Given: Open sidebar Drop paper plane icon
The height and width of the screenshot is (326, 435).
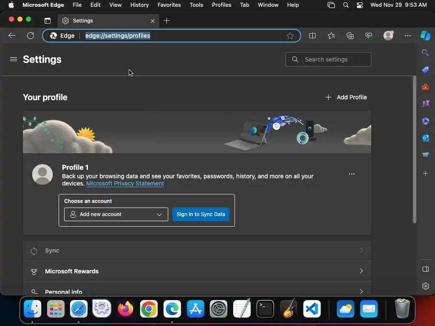Looking at the screenshot, I should point(425,155).
